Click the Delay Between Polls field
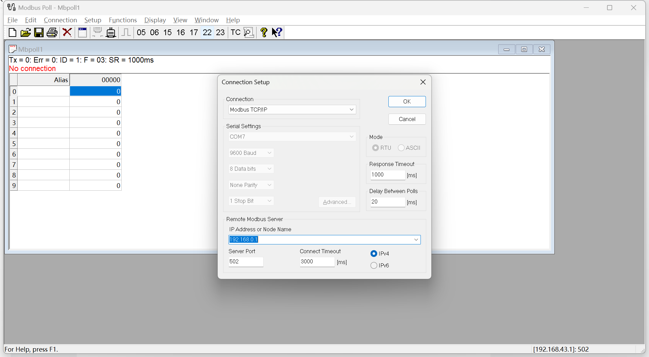This screenshot has width=649, height=357. coord(388,202)
